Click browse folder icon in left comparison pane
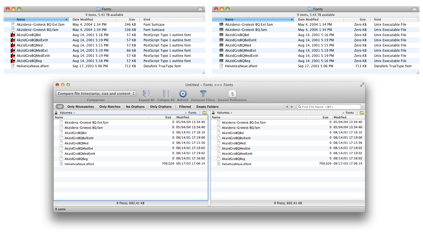Viewport: 423px width, 234px height. tap(205, 113)
